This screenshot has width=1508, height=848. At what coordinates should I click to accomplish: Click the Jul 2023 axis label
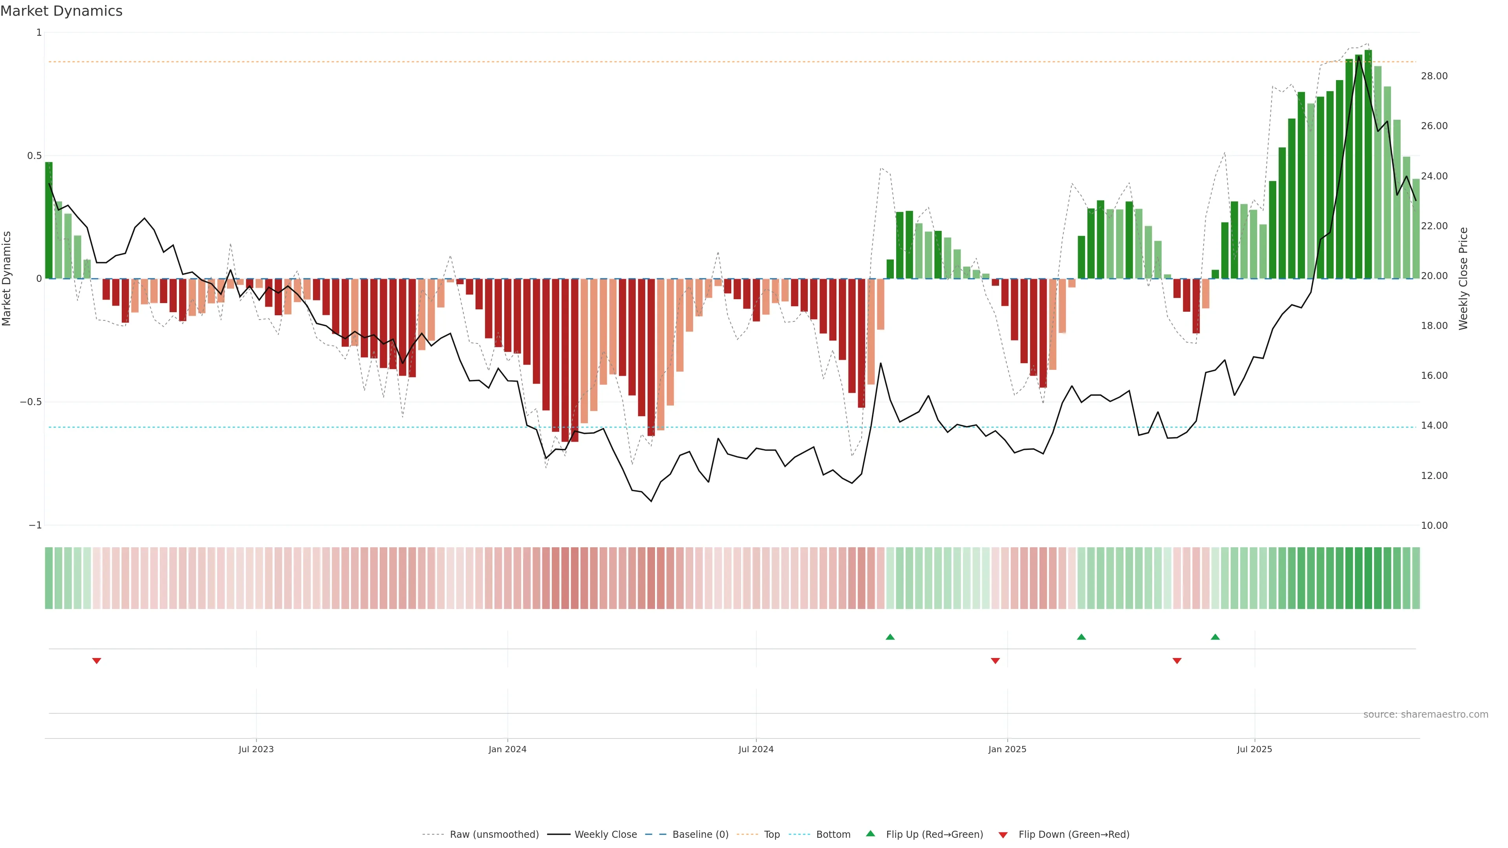click(256, 749)
